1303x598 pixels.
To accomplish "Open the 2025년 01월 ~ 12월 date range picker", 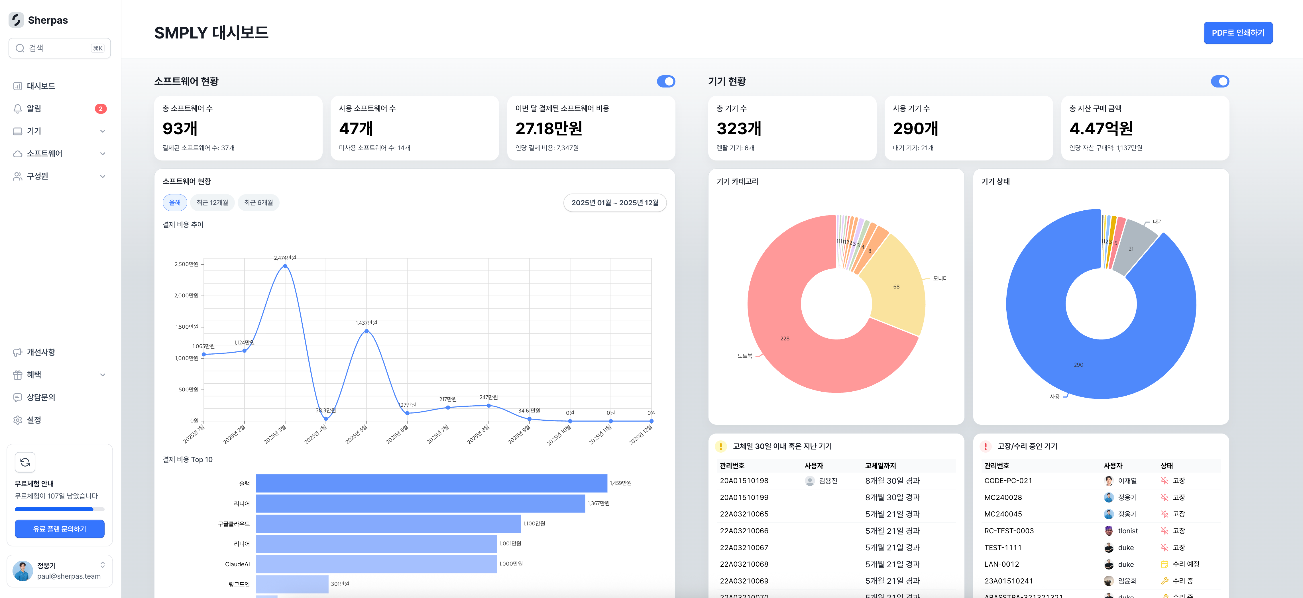I will pyautogui.click(x=614, y=203).
